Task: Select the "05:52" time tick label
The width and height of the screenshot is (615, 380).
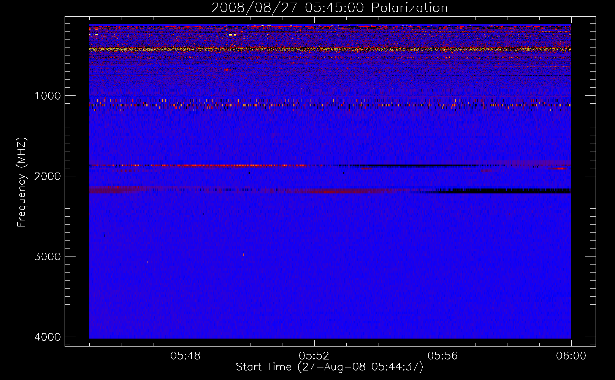Action: 314,356
